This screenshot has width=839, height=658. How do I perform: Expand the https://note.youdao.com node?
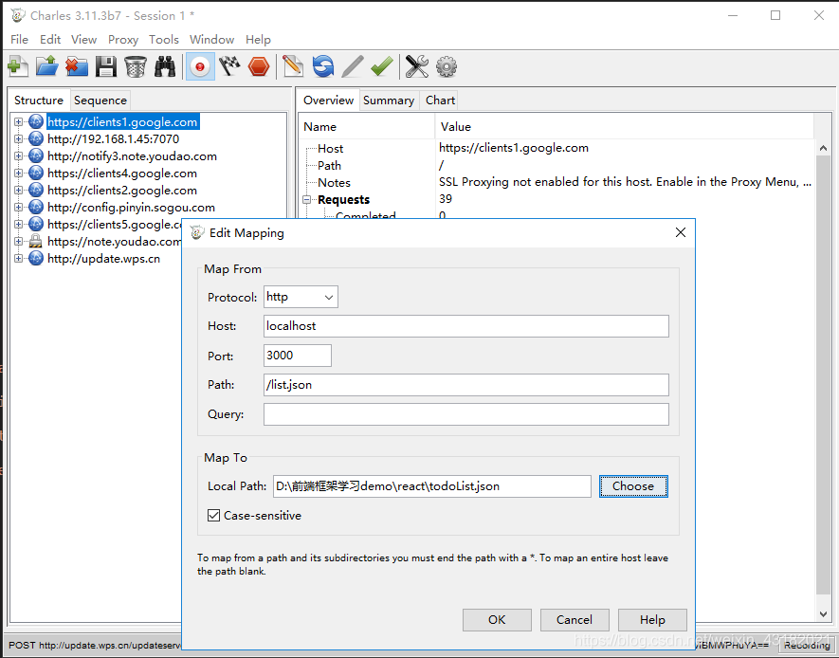(18, 242)
